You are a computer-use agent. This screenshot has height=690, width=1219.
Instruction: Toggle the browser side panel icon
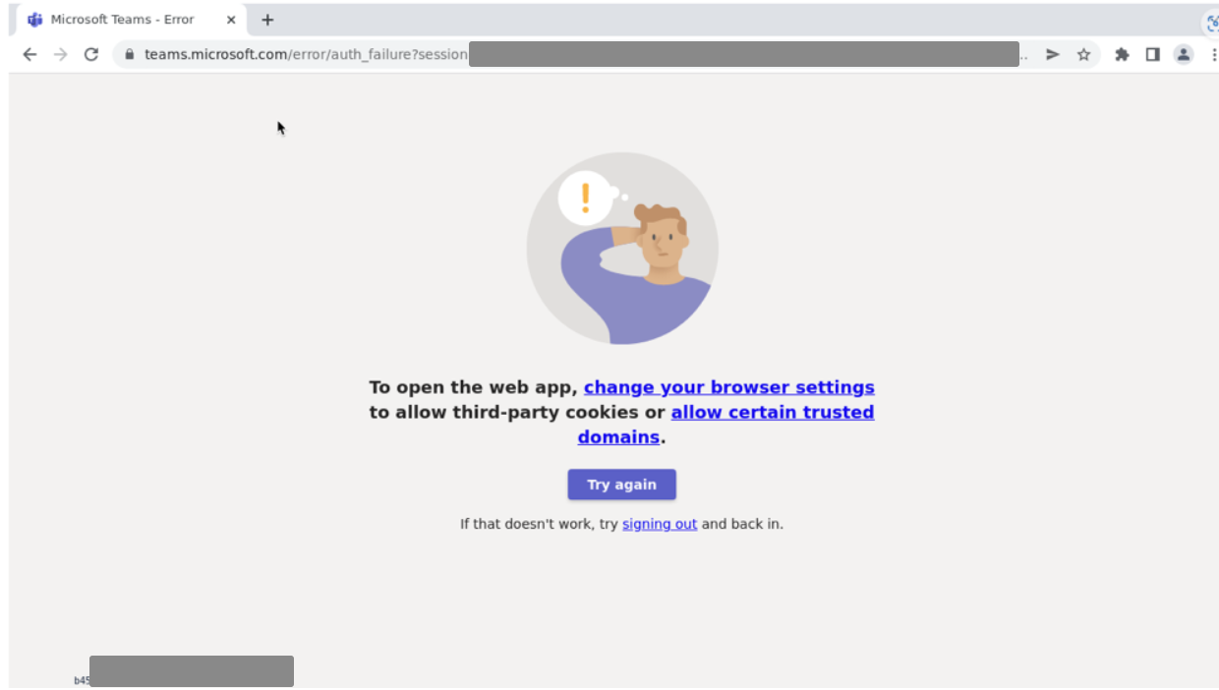pyautogui.click(x=1152, y=55)
